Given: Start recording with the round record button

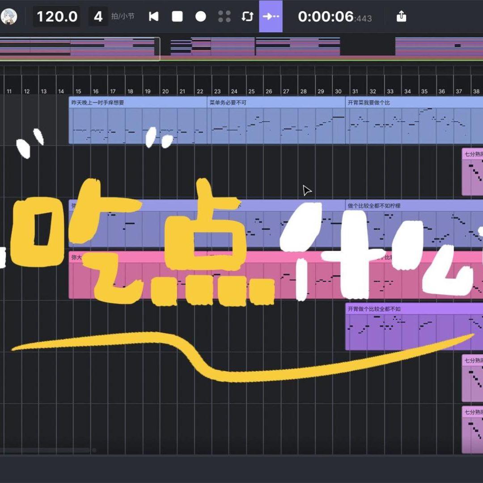Looking at the screenshot, I should (201, 17).
